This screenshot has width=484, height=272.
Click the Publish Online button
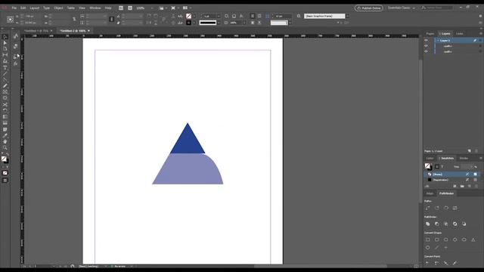pos(368,8)
